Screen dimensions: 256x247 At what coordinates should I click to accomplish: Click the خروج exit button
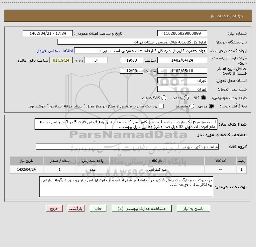pyautogui.click(x=54, y=209)
